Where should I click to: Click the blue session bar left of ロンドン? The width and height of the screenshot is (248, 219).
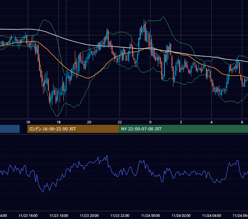click(10, 129)
